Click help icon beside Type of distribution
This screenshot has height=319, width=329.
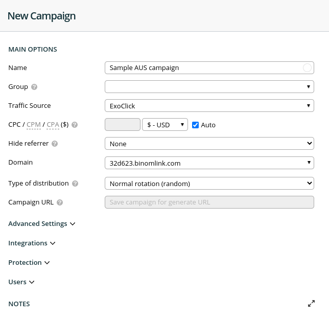75,184
